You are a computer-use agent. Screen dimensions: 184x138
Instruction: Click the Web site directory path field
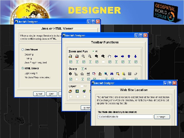125,117
